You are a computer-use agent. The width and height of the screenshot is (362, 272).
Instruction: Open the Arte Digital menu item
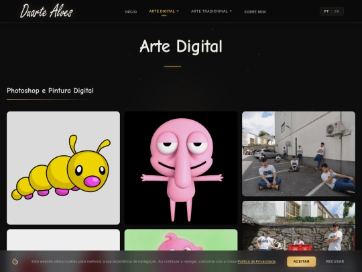coord(162,11)
